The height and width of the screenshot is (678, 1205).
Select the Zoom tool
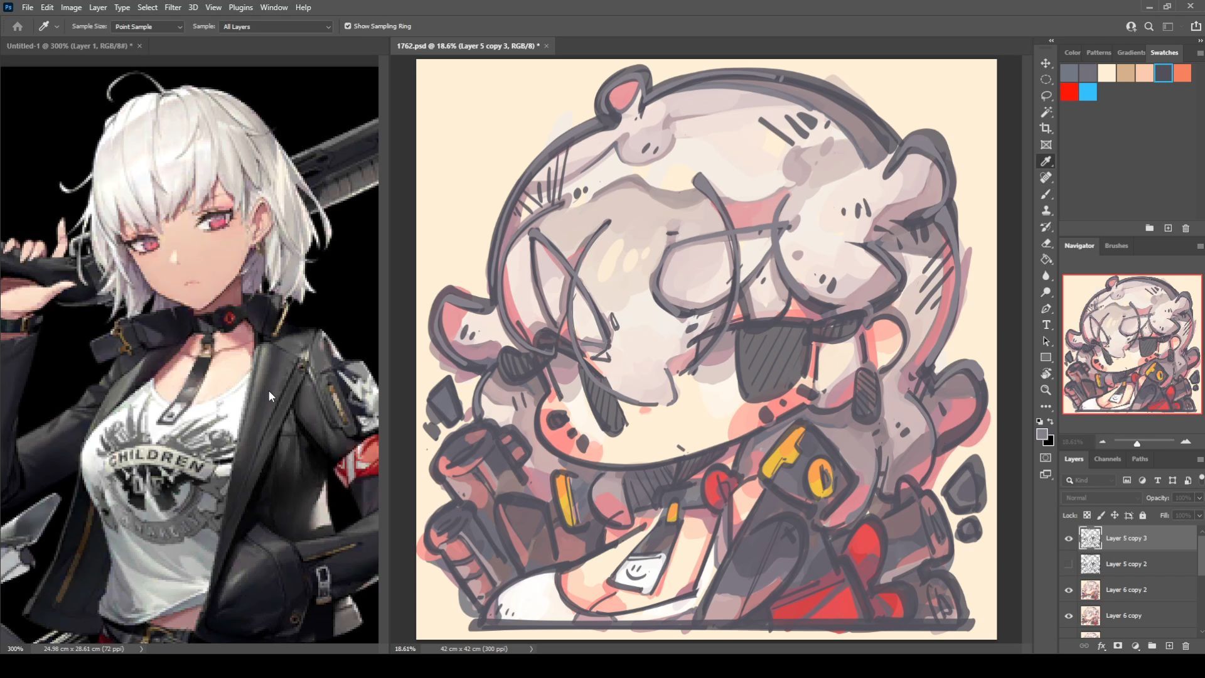[1046, 390]
